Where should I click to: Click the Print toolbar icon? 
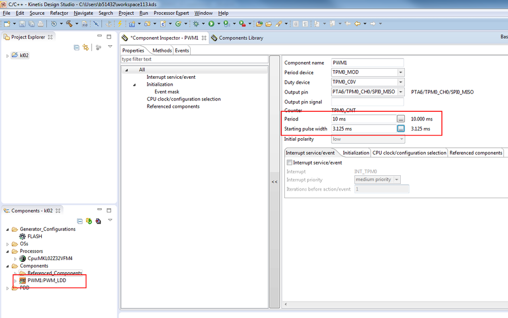point(41,23)
